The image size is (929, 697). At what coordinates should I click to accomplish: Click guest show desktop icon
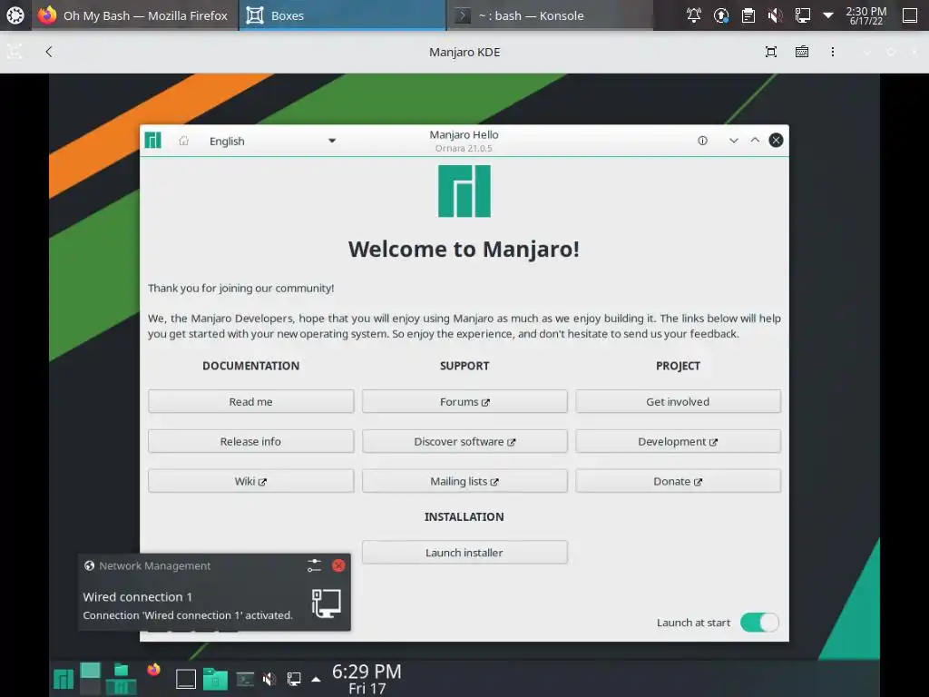coord(185,679)
